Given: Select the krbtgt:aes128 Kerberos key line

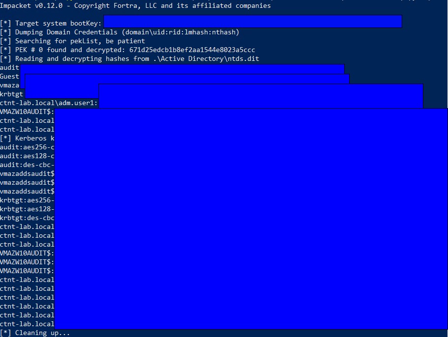Looking at the screenshot, I should (x=27, y=209).
